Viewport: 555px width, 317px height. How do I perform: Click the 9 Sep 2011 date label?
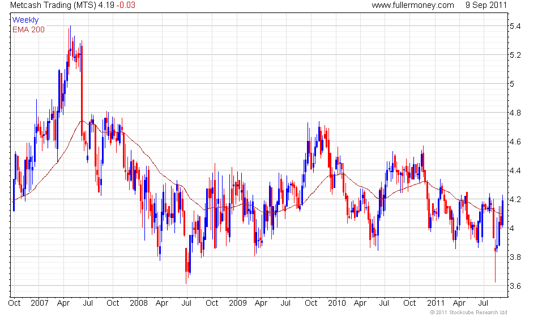coord(486,5)
